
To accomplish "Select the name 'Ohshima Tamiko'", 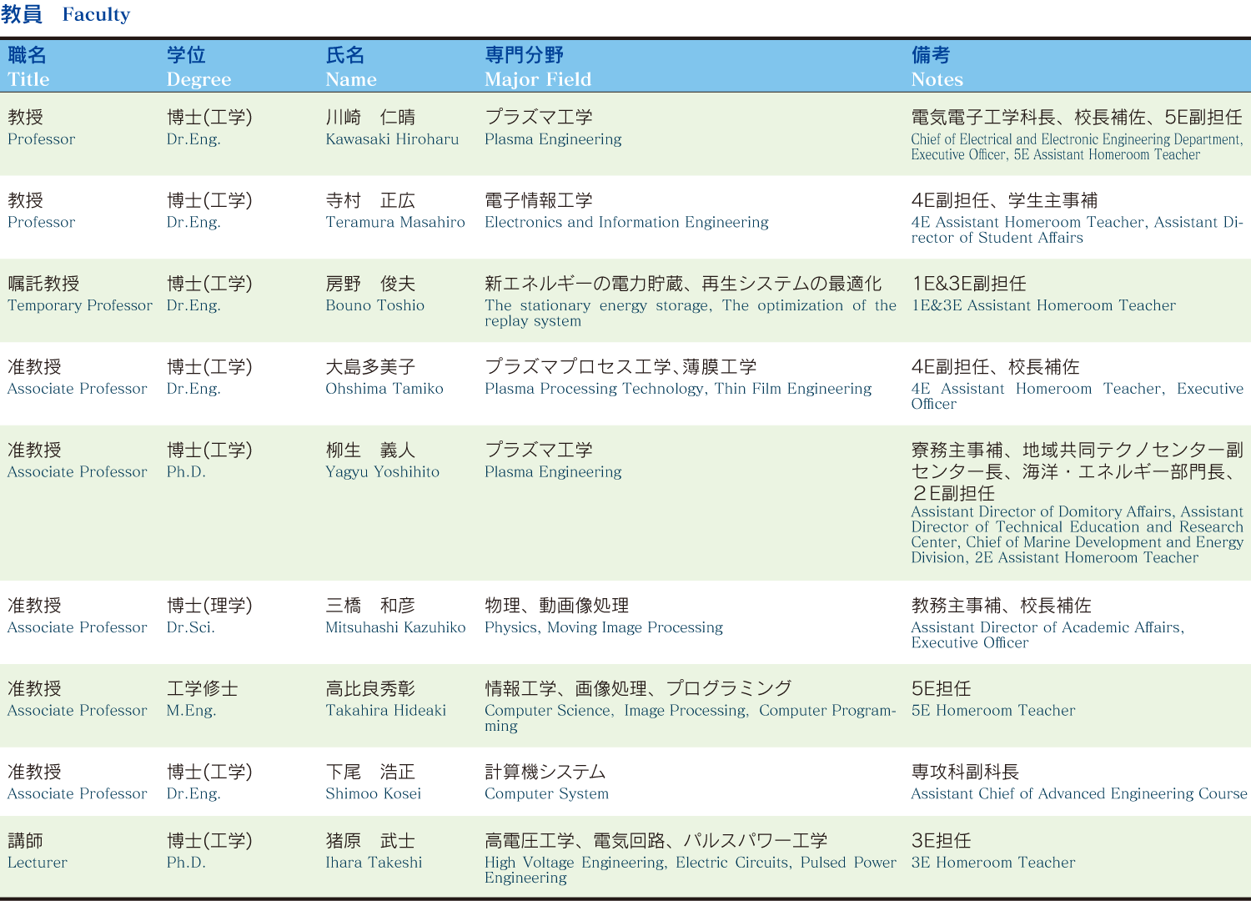I will point(384,389).
